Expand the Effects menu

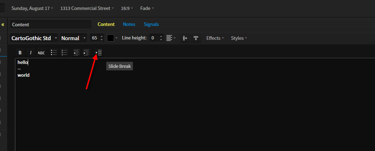[x=215, y=38]
